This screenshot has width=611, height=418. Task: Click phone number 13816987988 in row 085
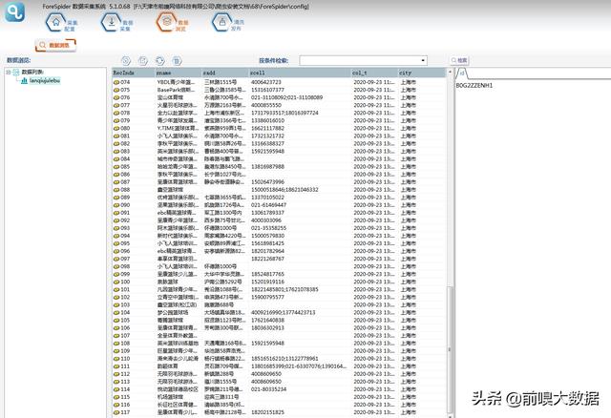(x=267, y=167)
